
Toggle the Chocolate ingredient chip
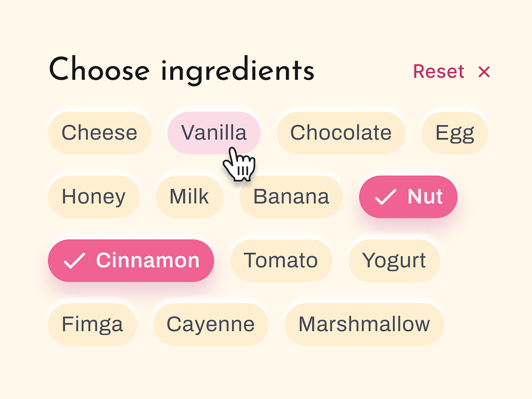point(341,133)
